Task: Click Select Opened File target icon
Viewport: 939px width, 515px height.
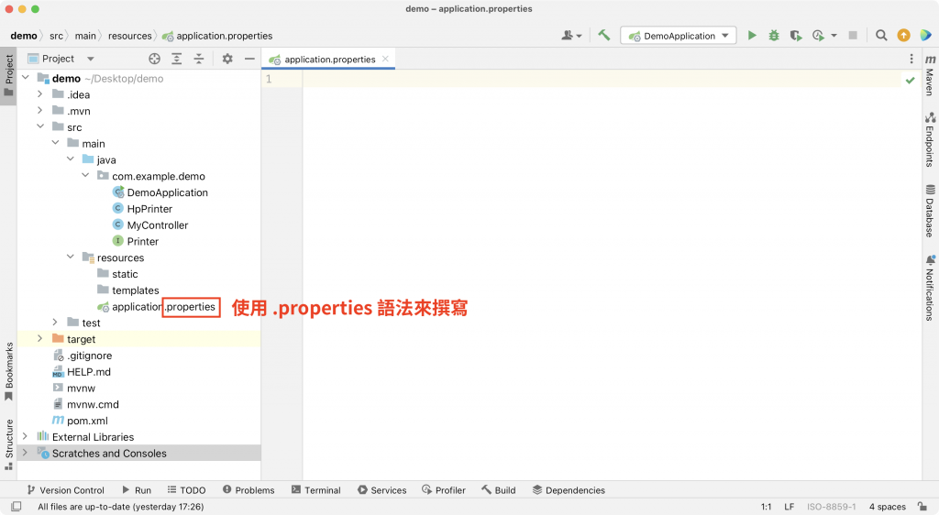Action: click(154, 59)
